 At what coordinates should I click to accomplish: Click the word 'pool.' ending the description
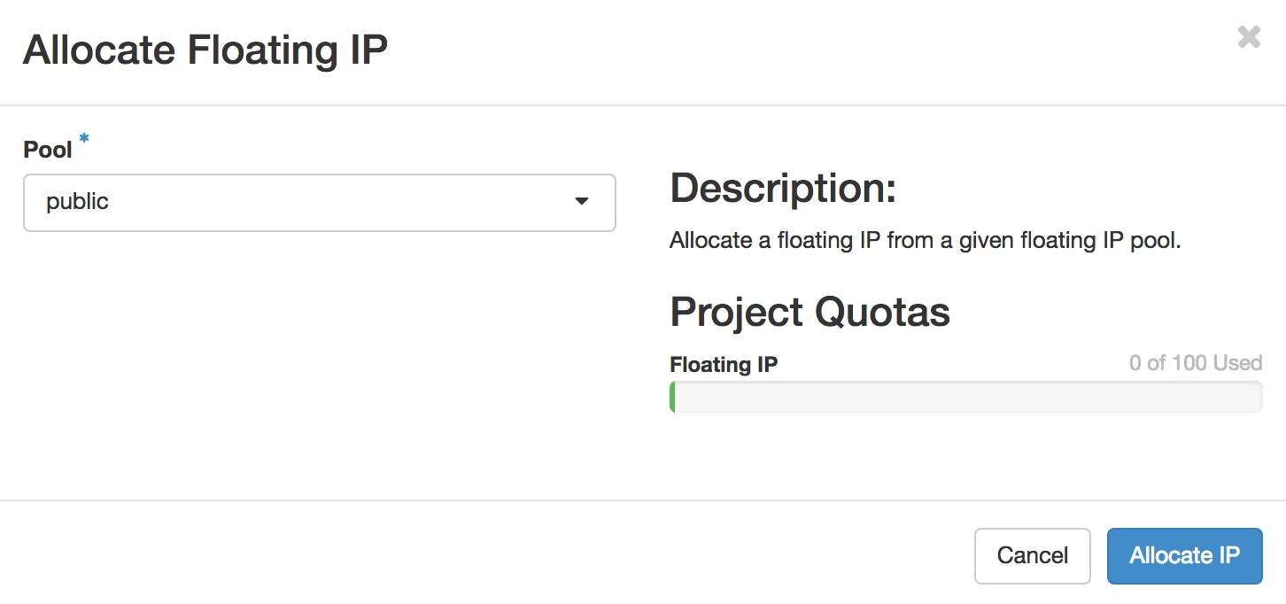coord(1156,240)
